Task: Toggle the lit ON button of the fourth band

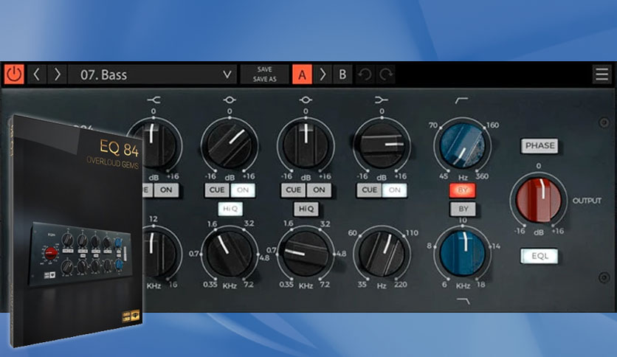Action: click(395, 190)
